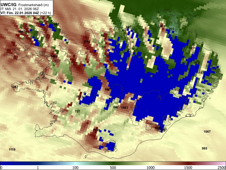Pick the map value 293
226x170 pixels.
[171, 29]
